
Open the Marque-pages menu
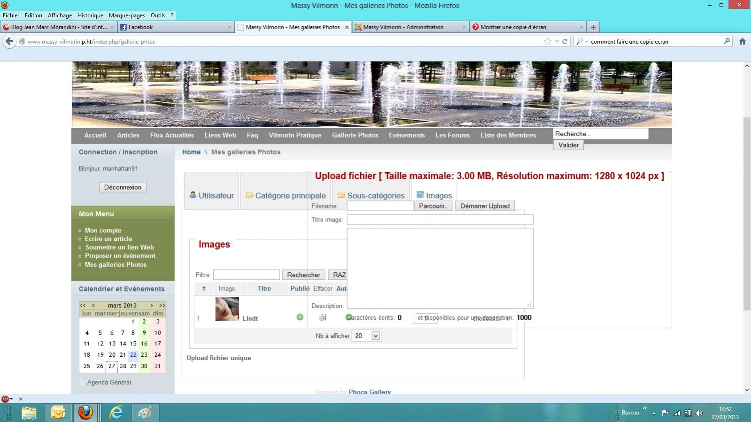(127, 15)
